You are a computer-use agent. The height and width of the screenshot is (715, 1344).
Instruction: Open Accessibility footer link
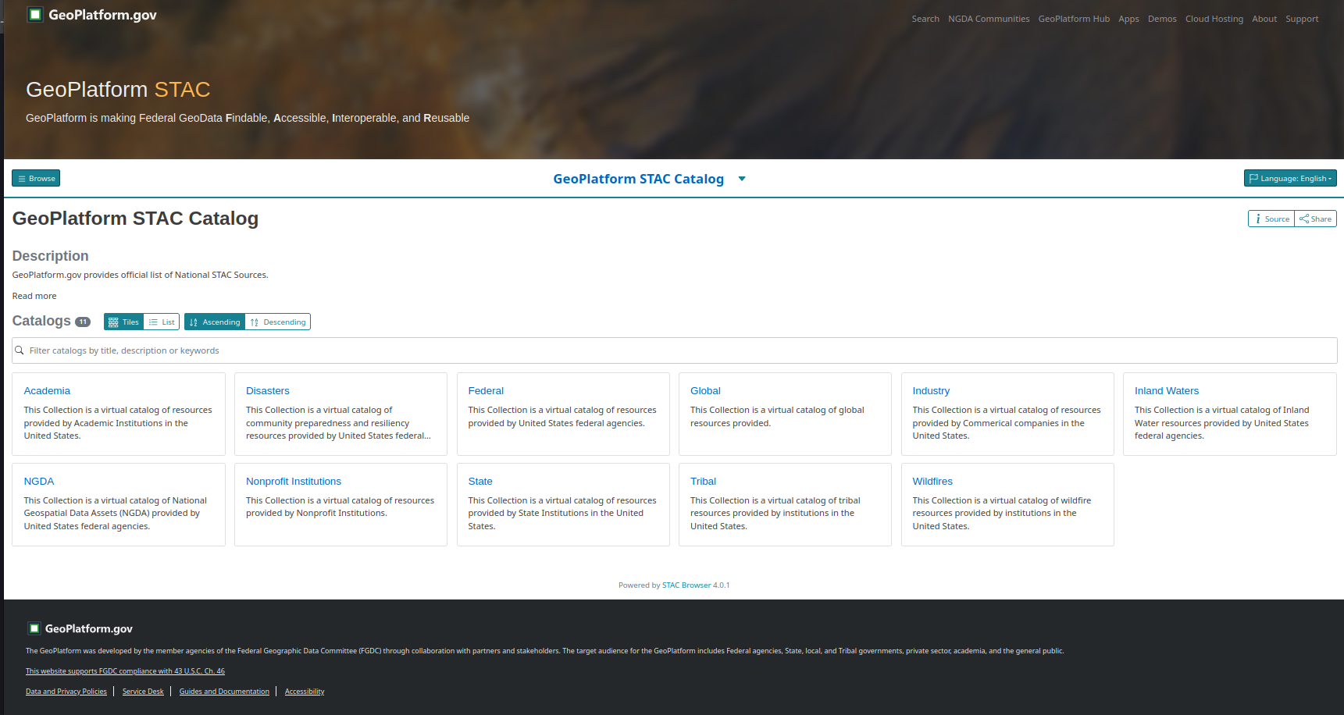305,692
